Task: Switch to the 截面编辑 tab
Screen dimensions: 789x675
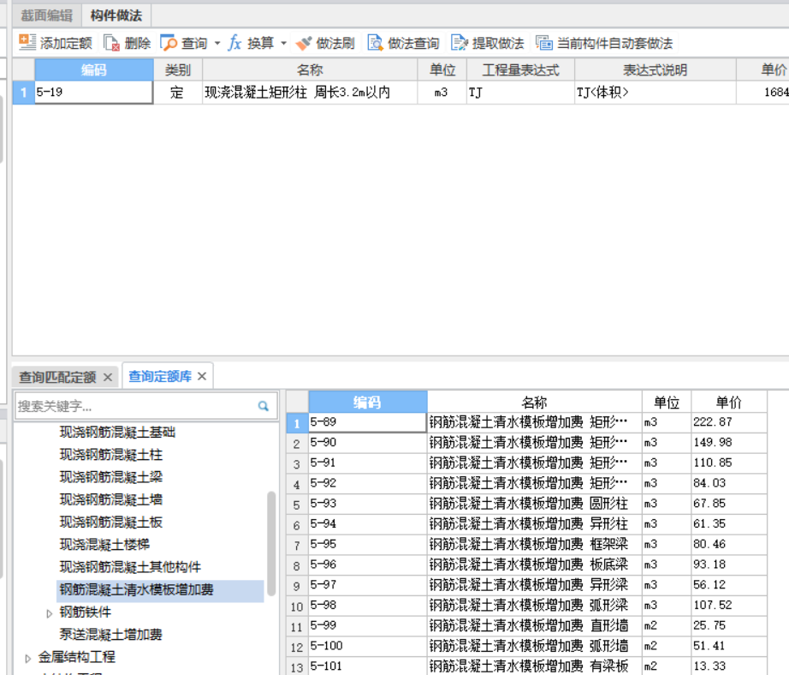Action: [x=46, y=15]
